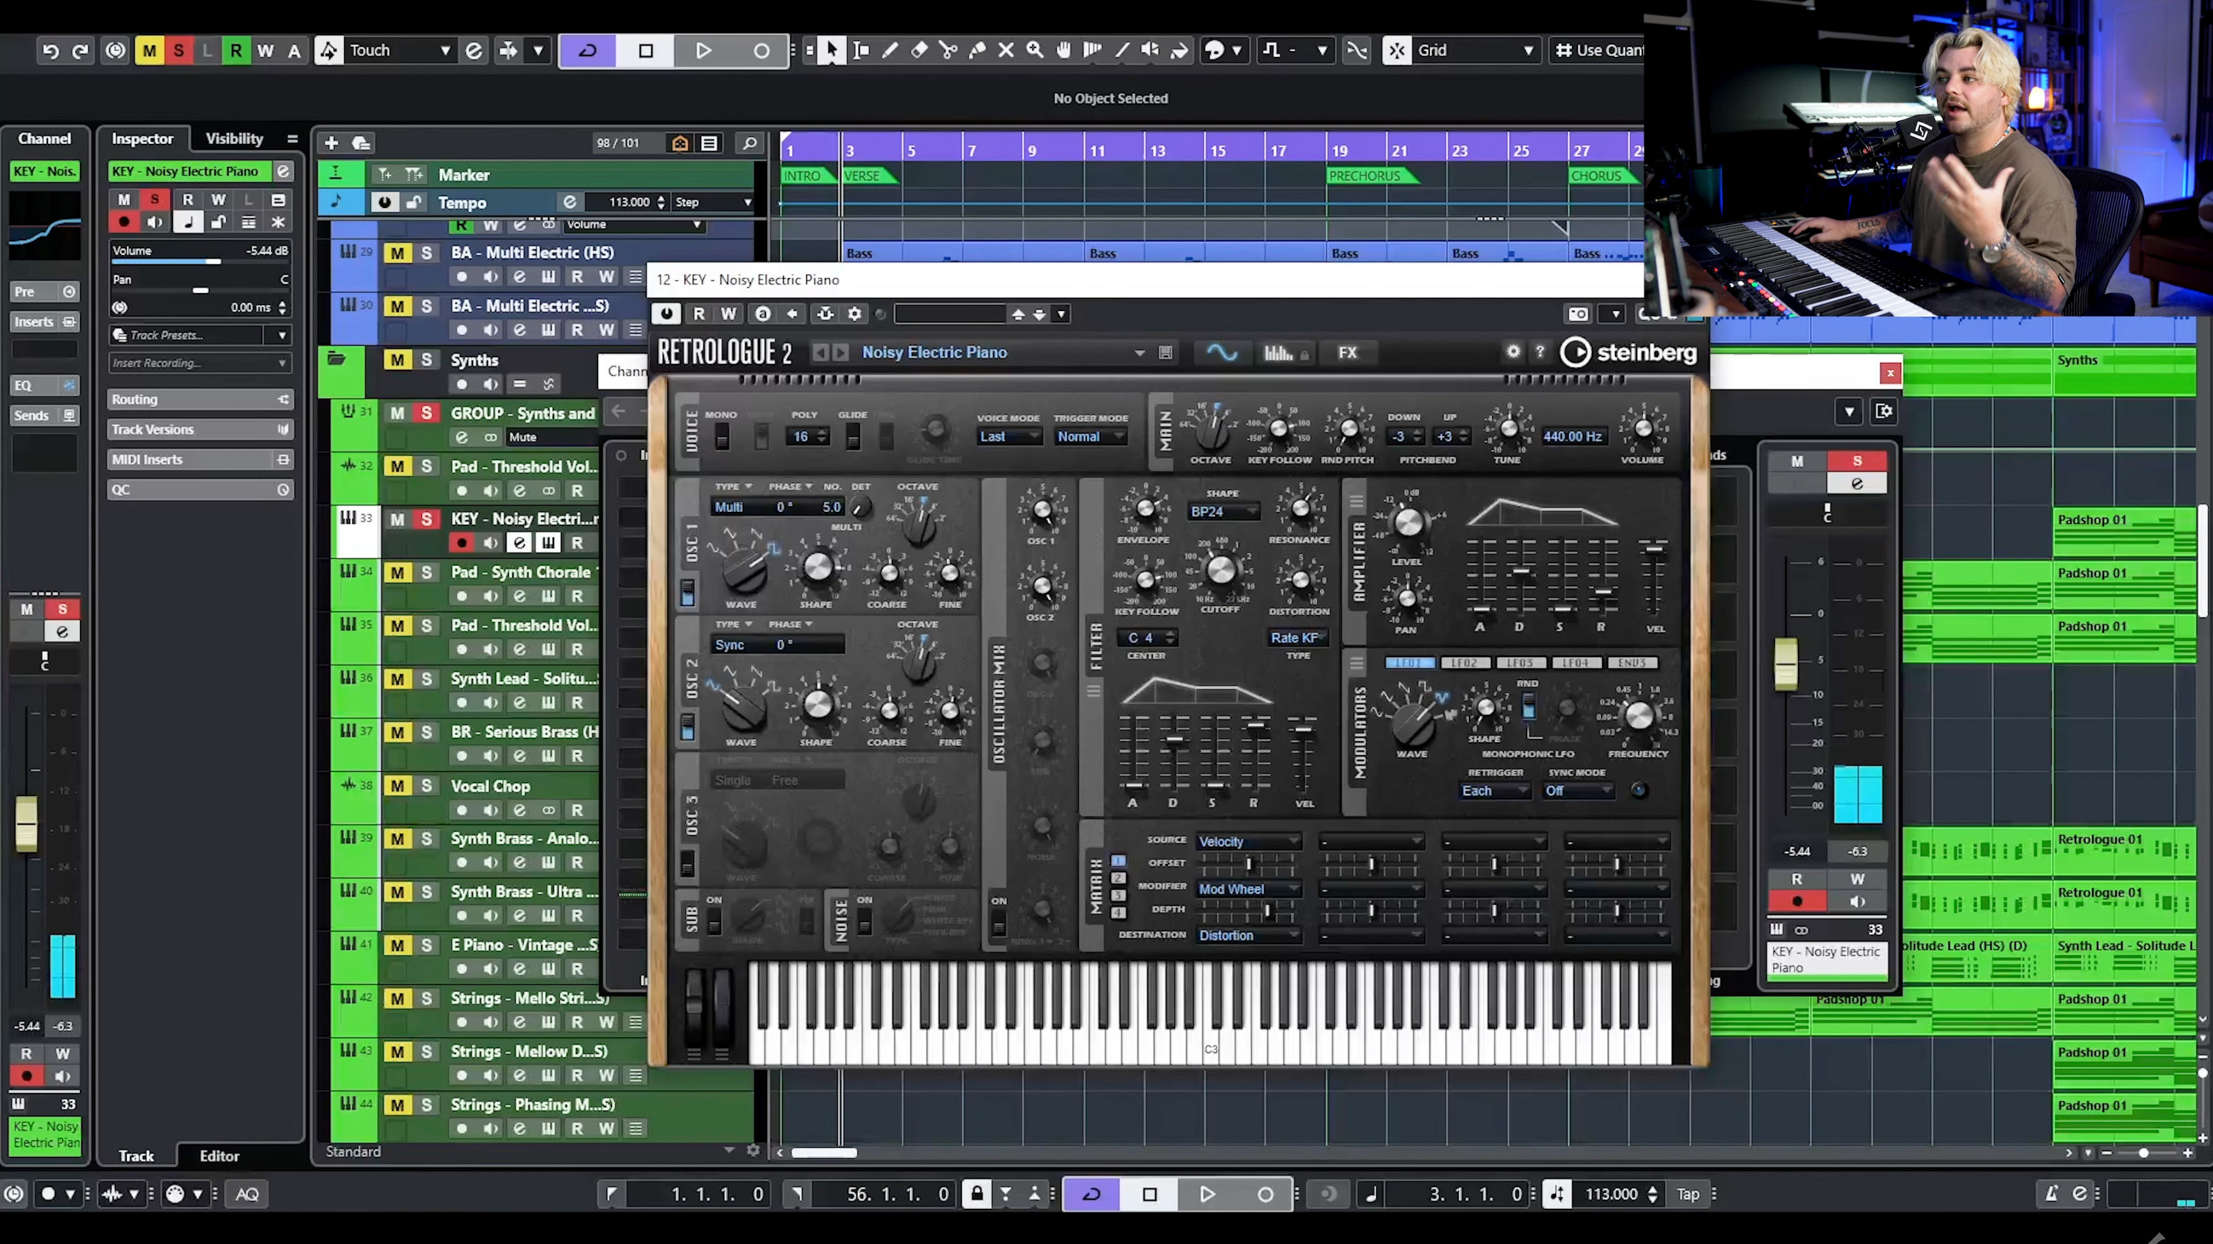Screen dimensions: 2213x1244
Task: Click the Steinberg logo in Retrologue
Action: click(x=1576, y=352)
